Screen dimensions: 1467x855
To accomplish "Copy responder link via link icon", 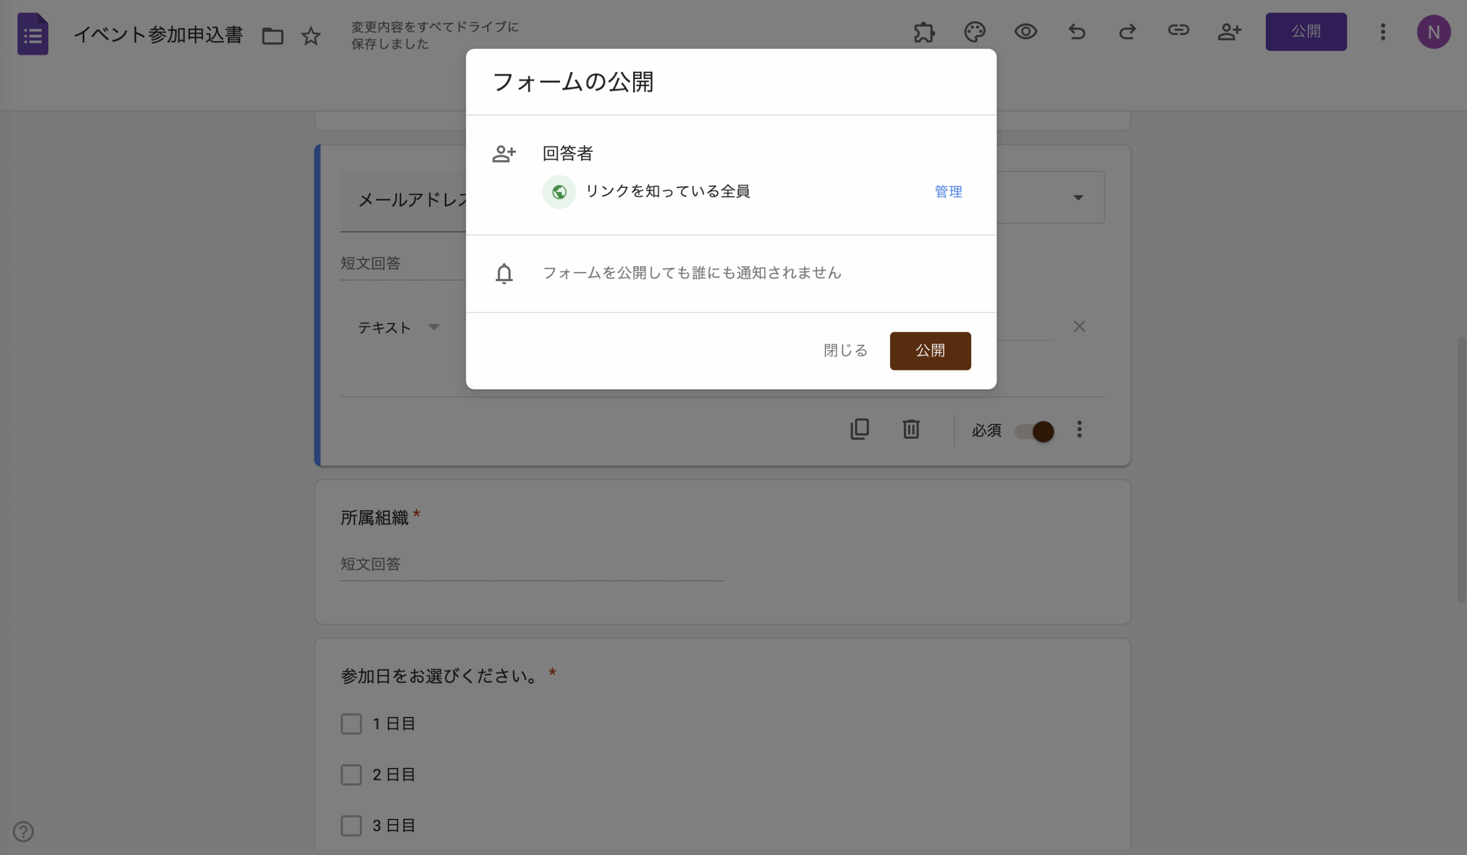I will (1178, 30).
